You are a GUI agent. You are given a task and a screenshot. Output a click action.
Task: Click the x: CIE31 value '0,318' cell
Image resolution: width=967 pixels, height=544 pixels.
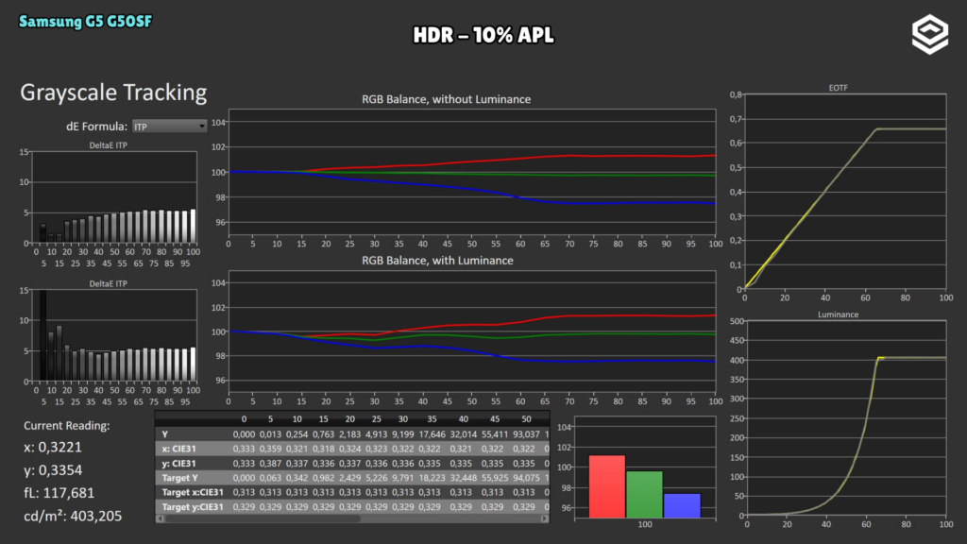[x=323, y=449]
